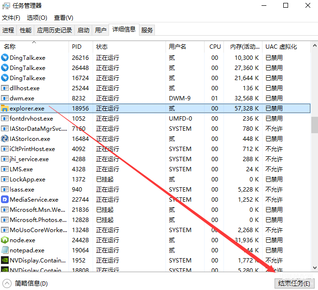Click PID cell 18956

[x=80, y=109]
